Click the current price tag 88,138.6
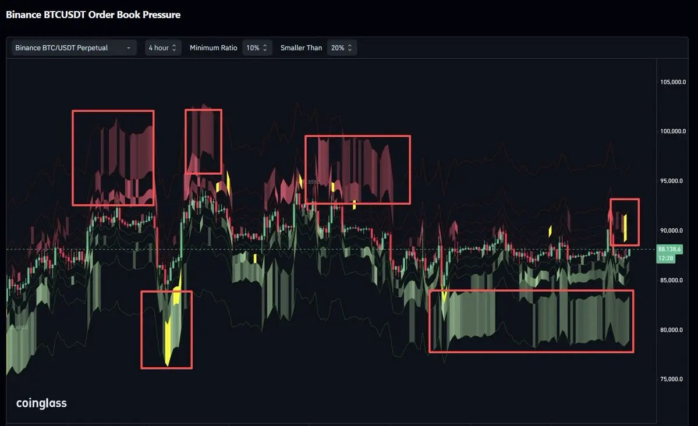Image resolution: width=698 pixels, height=426 pixels. [x=669, y=249]
